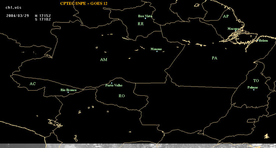Click the N 1715Z time label
276x148 pixels.
pyautogui.click(x=43, y=15)
